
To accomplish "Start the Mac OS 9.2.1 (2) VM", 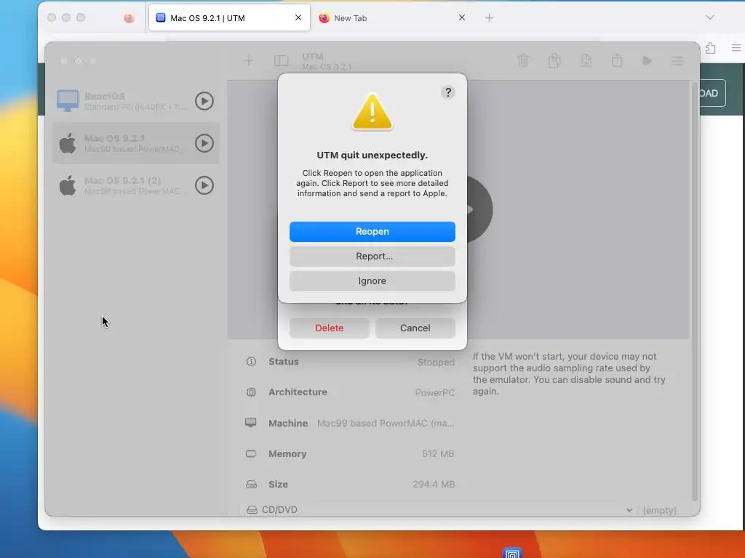I will (x=204, y=185).
